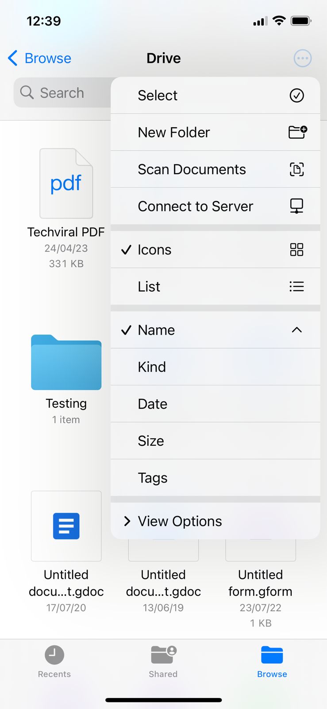Sort files by Date
Screen dimensions: 327x709
(x=152, y=404)
